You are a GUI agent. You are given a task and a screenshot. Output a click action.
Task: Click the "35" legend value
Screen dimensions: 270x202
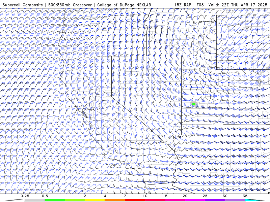click(245, 196)
